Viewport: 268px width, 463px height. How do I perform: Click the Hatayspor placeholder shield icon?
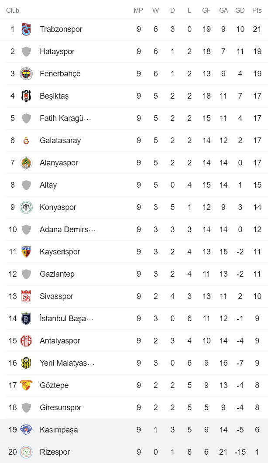[x=27, y=51]
